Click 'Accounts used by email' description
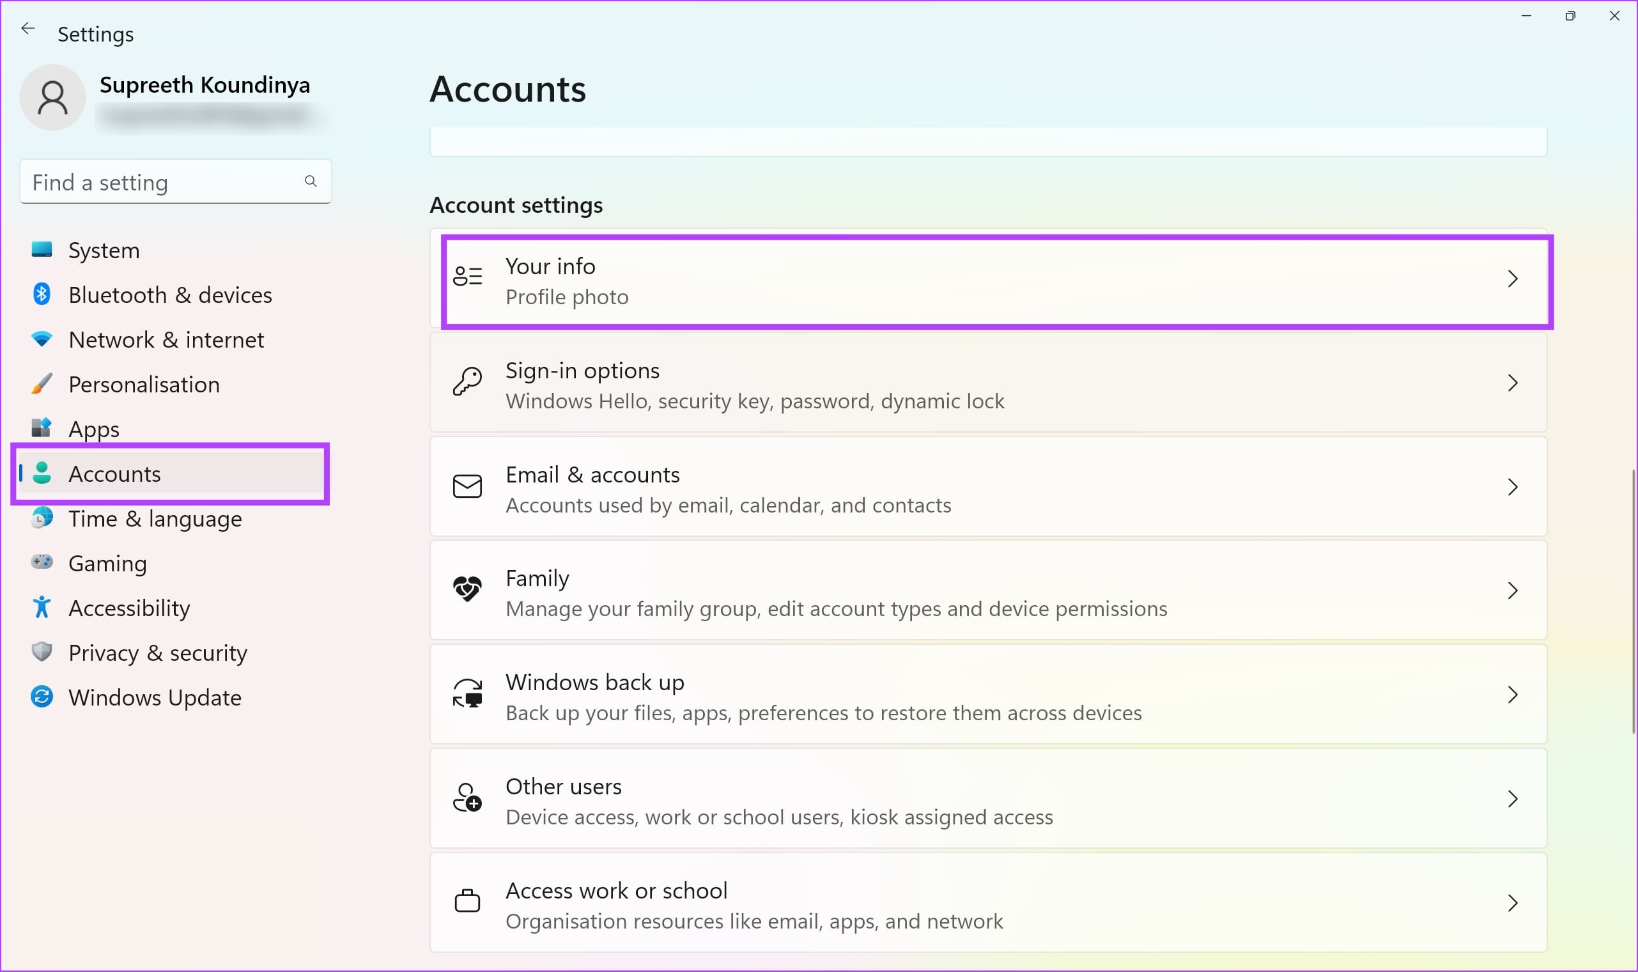This screenshot has height=972, width=1638. [x=729, y=505]
